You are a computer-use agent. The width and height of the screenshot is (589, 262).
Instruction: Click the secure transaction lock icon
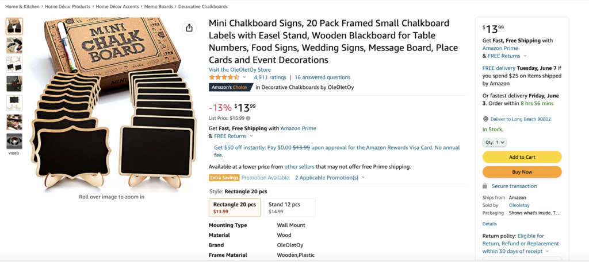485,186
